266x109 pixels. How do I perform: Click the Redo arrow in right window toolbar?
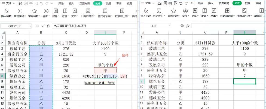pyautogui.click(x=186, y=3)
